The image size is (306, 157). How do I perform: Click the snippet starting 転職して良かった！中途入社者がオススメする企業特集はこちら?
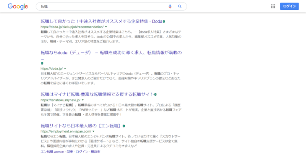111,37
